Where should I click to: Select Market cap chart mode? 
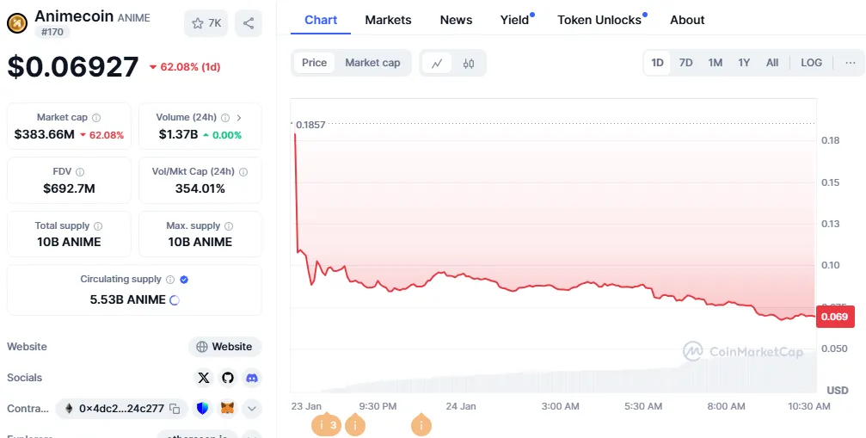click(372, 63)
